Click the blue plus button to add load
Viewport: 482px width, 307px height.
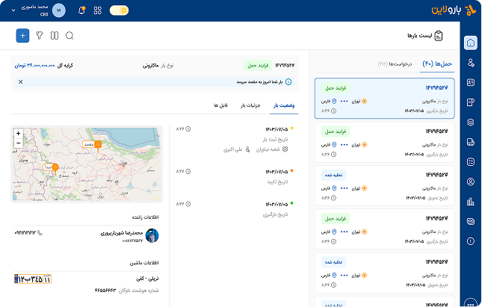point(22,36)
